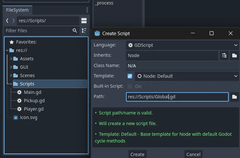Viewport: 240px width, 158px height.
Task: Open the Language dropdown showing GDScript
Action: [x=182, y=45]
